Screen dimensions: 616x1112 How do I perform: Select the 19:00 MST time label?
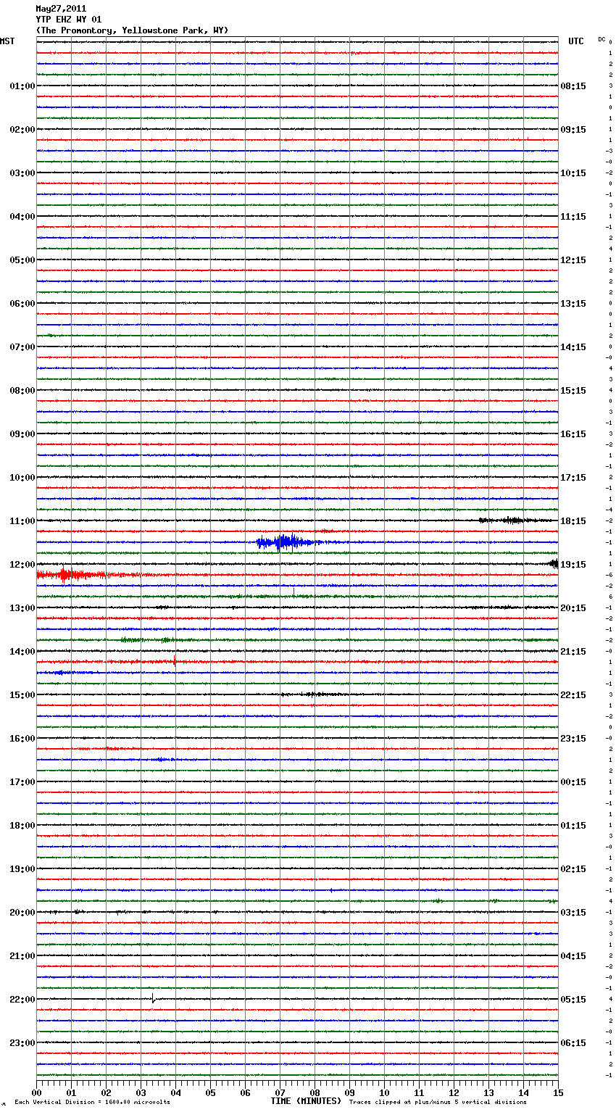click(x=22, y=869)
